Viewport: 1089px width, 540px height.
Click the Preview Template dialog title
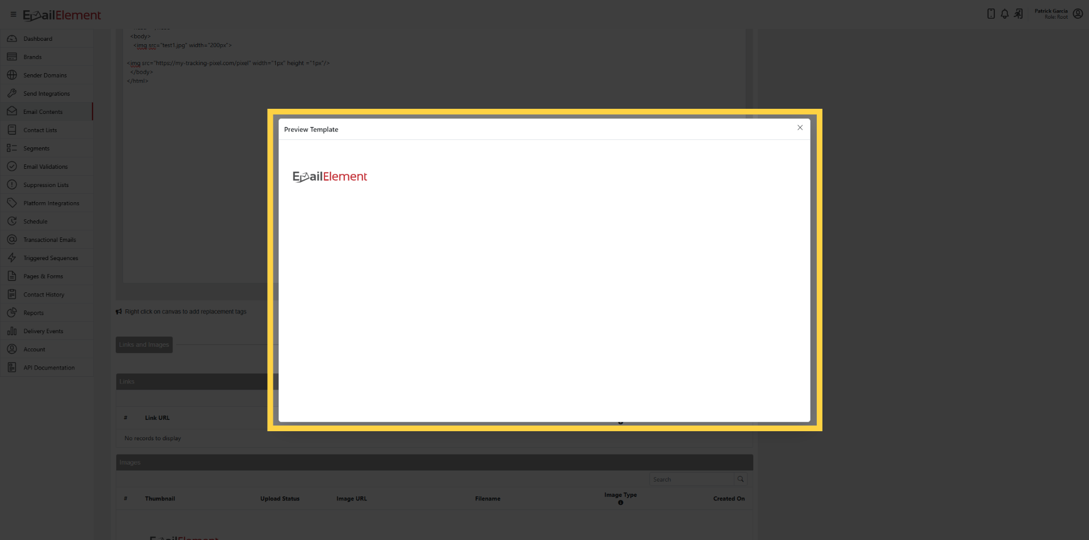point(311,130)
